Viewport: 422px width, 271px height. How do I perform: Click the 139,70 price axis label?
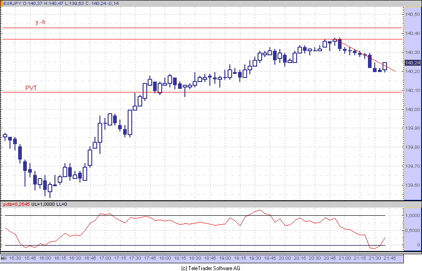click(412, 166)
